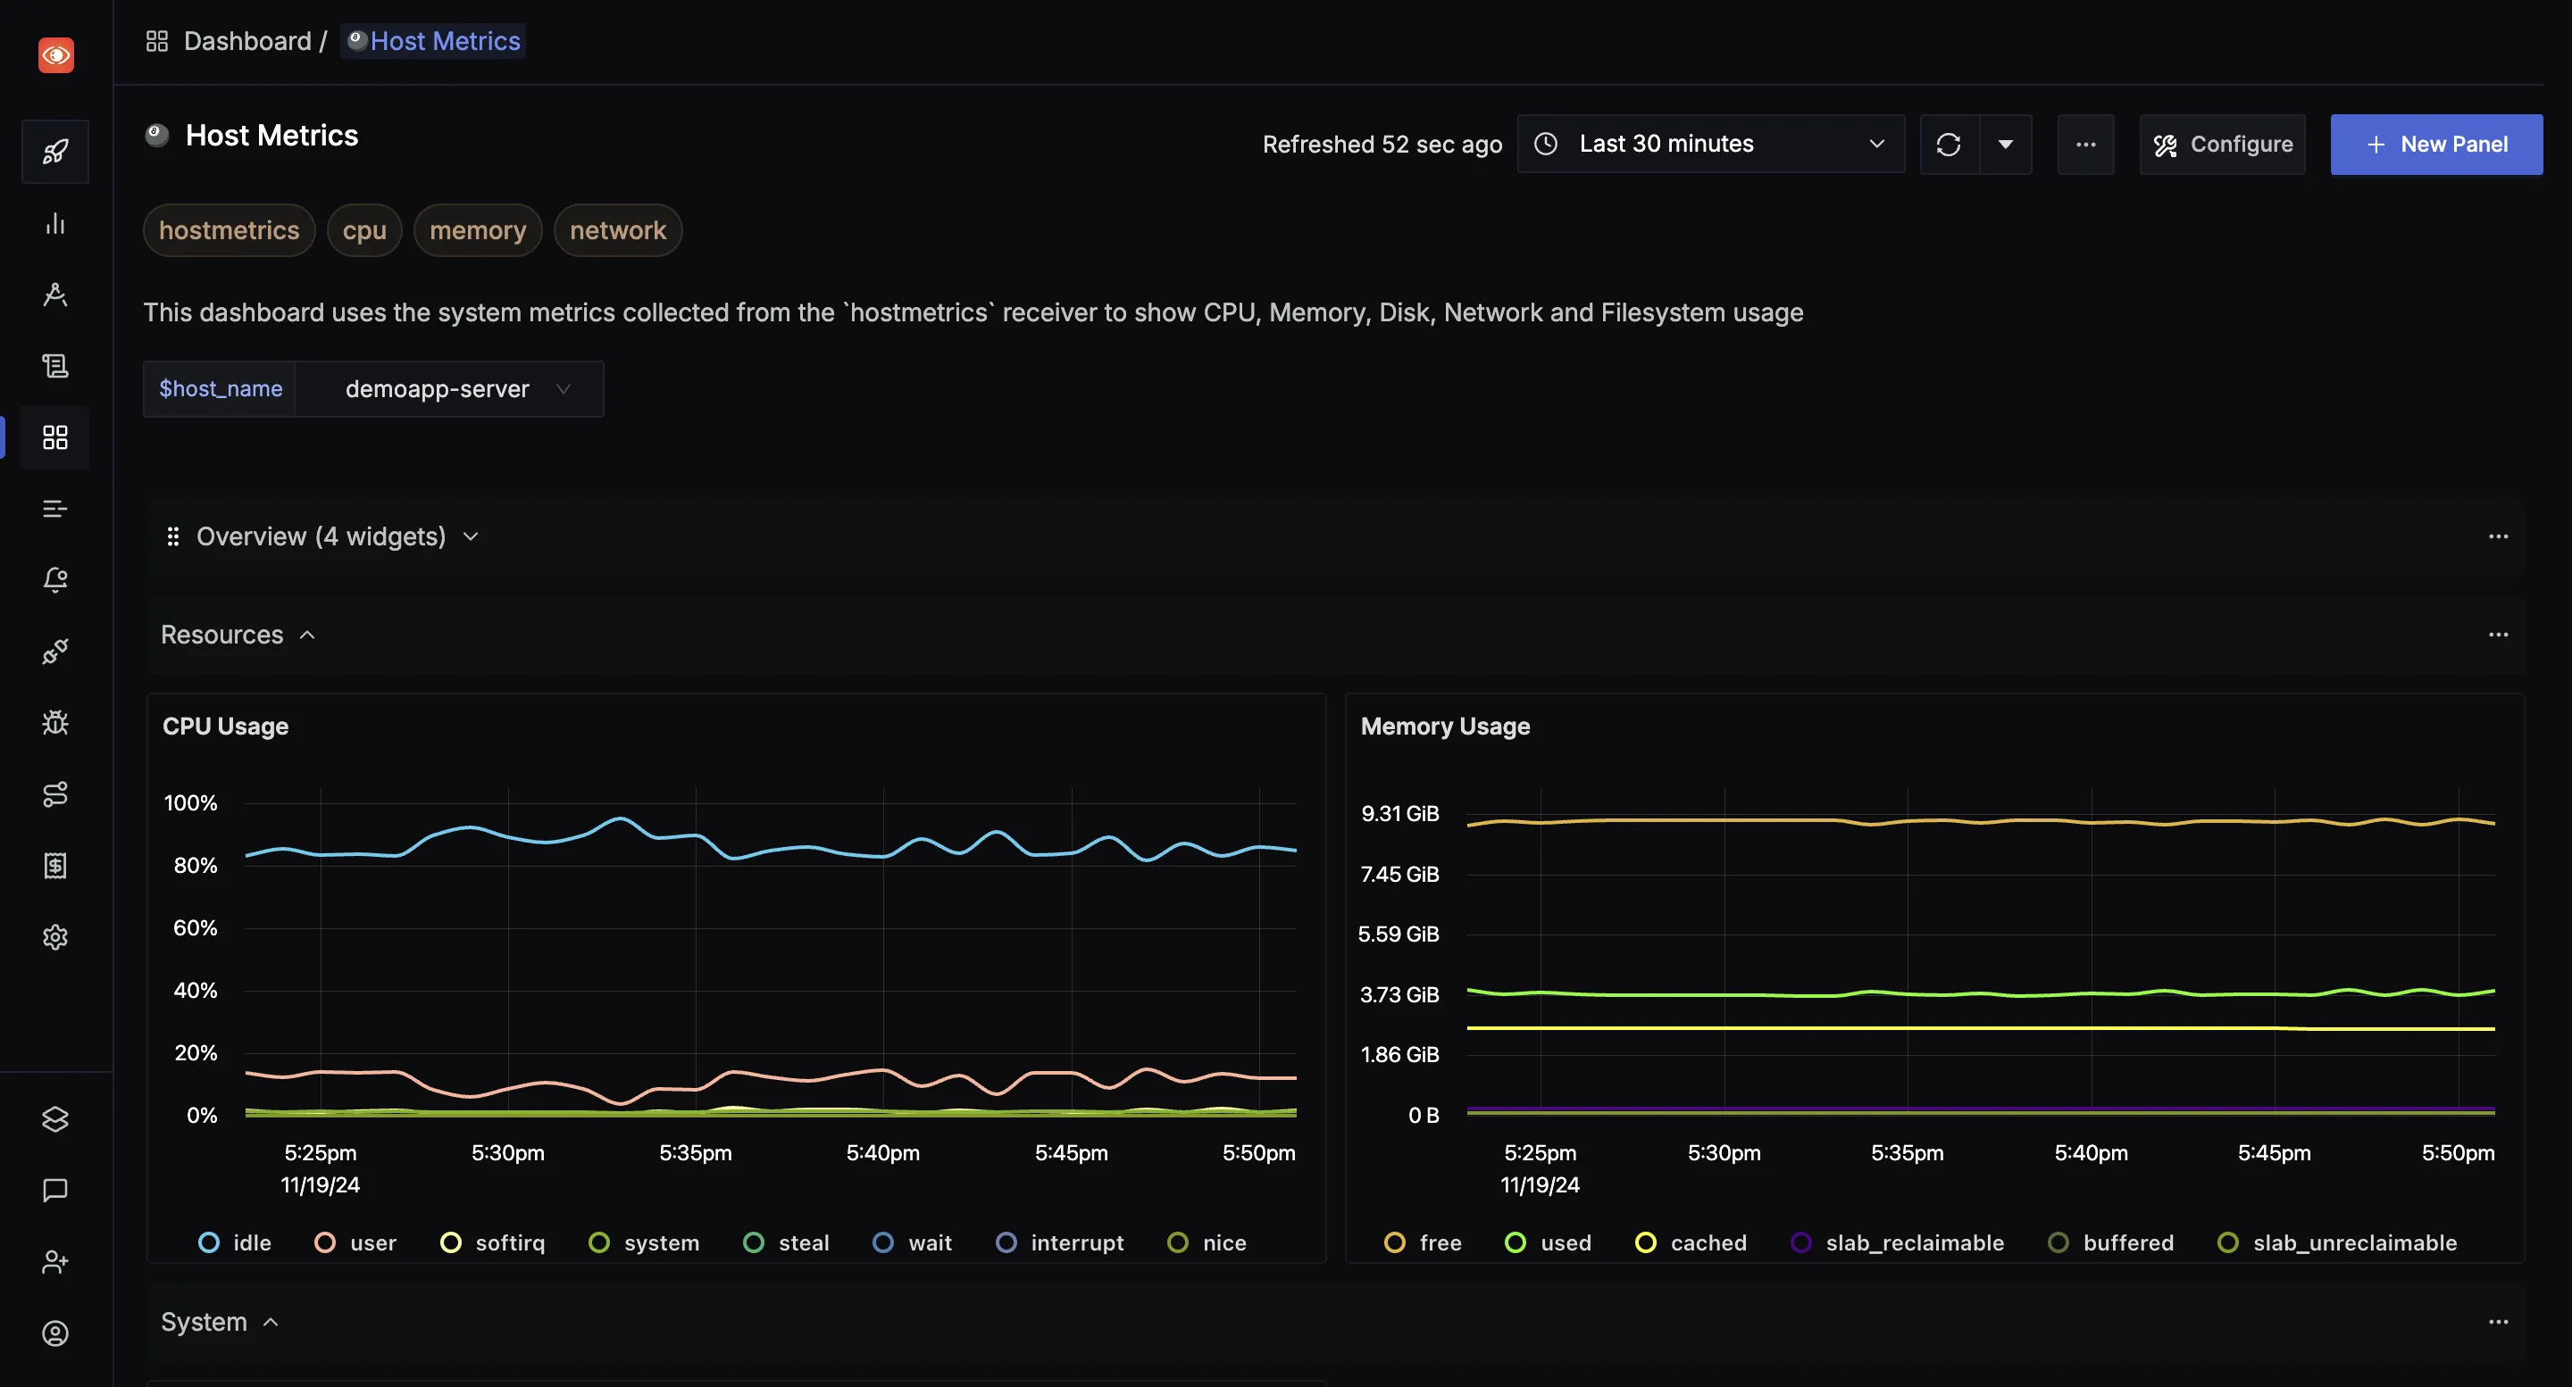Viewport: 2572px width, 1387px height.
Task: Open Messaging Queues lines icon in sidebar
Action: click(56, 509)
